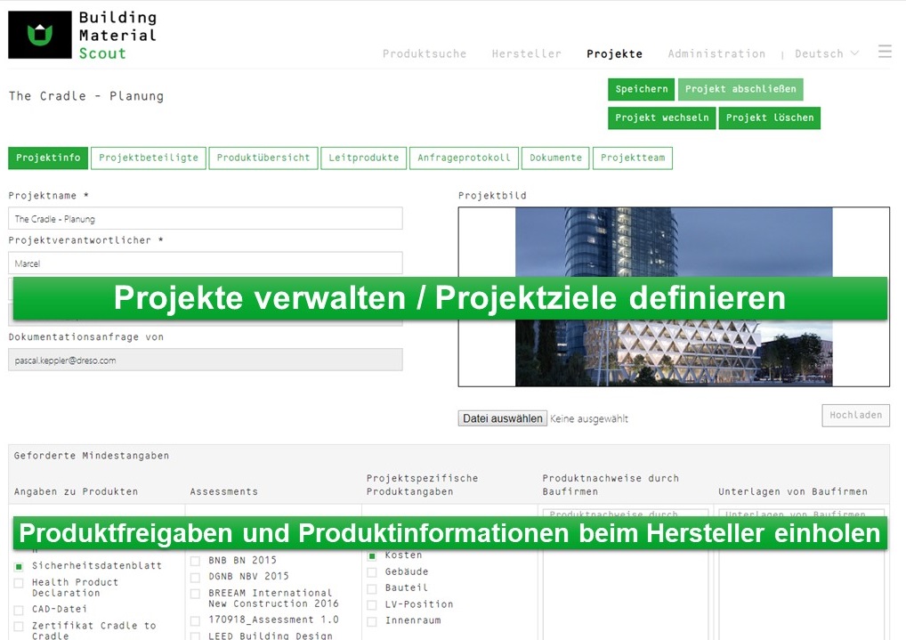Uncheck the Sicherheitsdatenblatt checkbox
The height and width of the screenshot is (640, 906).
point(19,567)
